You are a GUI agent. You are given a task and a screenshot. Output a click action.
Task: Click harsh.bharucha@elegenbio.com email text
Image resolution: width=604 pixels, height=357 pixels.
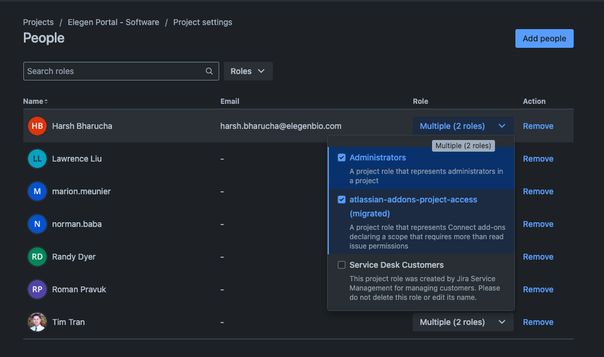(281, 126)
